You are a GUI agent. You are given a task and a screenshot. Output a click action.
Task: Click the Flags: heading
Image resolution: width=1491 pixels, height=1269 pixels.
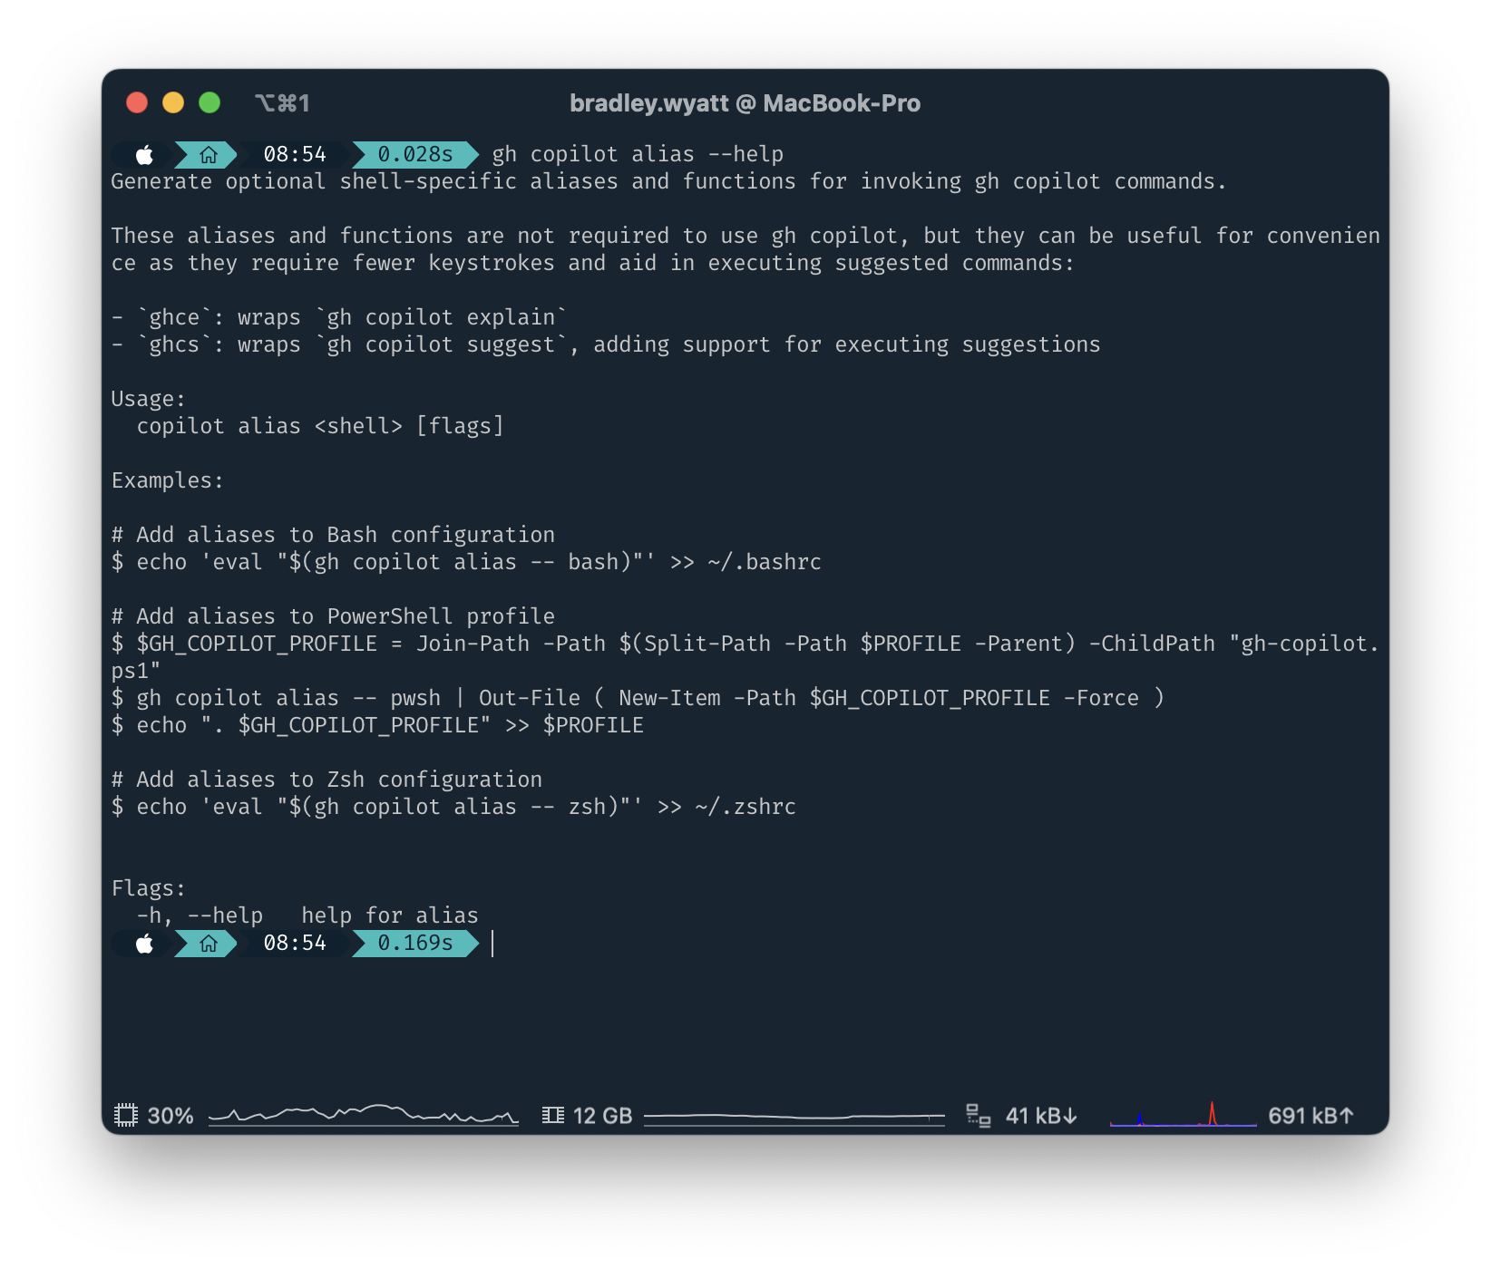(x=148, y=888)
